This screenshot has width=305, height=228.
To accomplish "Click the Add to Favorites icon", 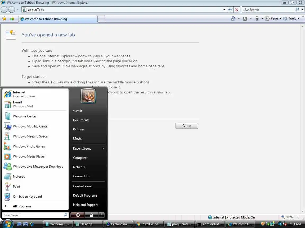I will point(12,19).
